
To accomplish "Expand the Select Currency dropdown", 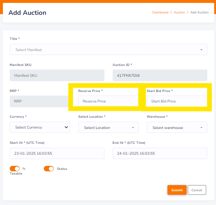I will [40, 127].
